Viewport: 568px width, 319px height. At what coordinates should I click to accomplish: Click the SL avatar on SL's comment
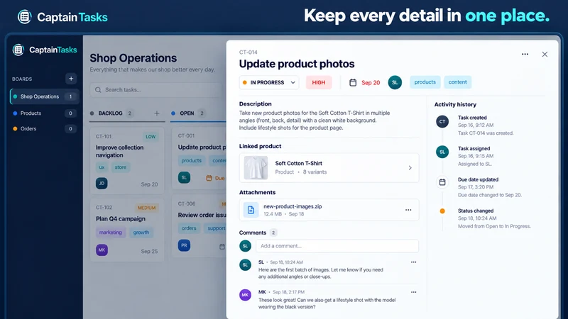click(x=245, y=264)
